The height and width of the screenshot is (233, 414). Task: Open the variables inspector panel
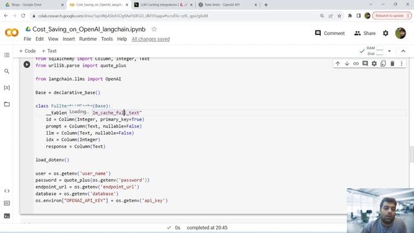[x=7, y=88]
